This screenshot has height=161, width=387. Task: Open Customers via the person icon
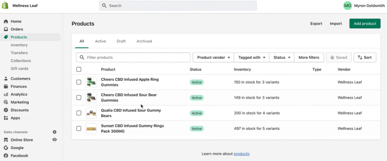point(6,79)
